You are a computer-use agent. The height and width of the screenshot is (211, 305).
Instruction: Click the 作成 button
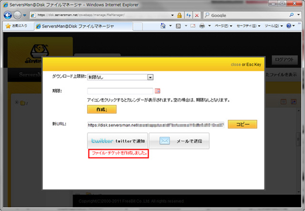coord(102,109)
